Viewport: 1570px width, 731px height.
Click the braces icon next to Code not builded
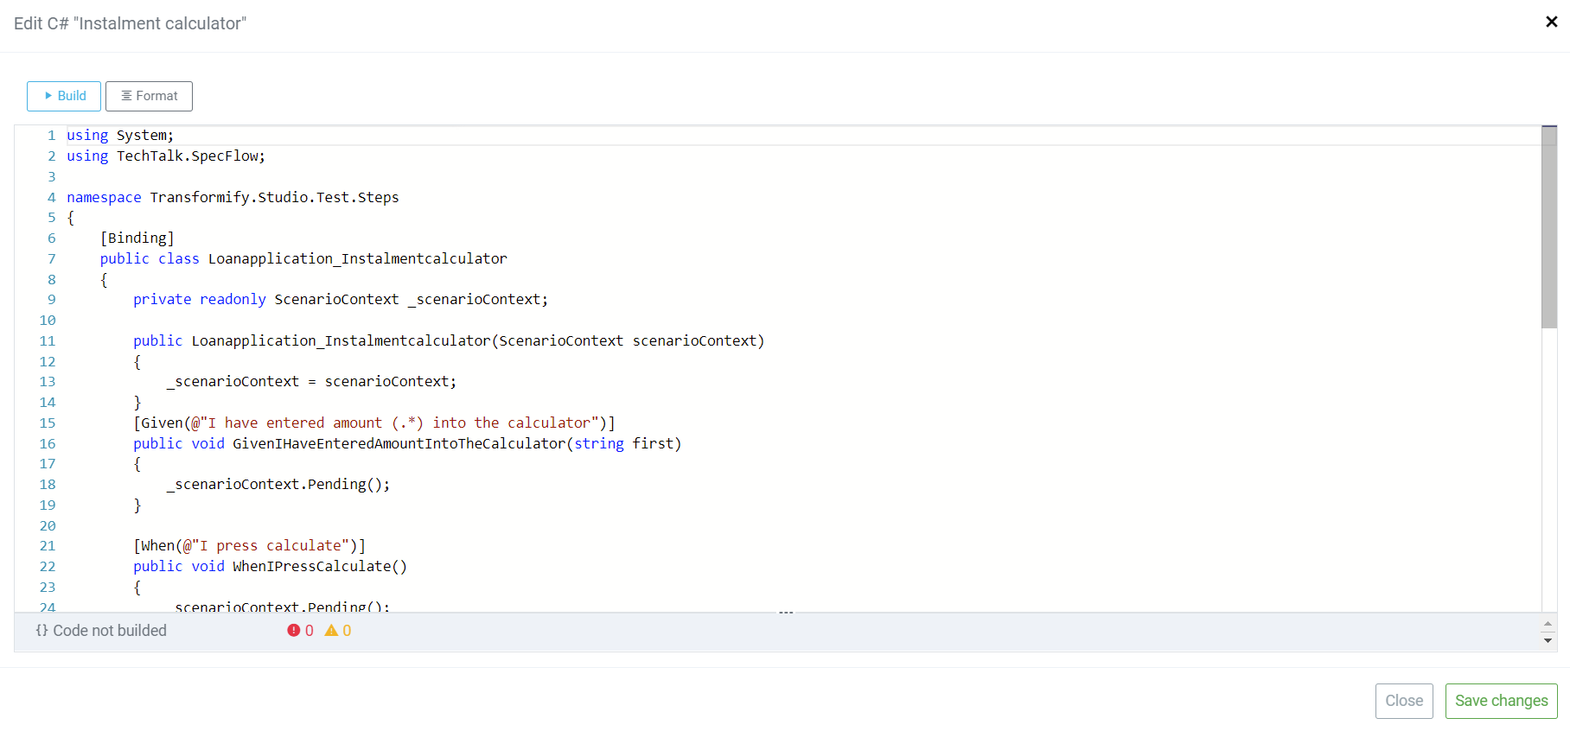click(x=41, y=631)
